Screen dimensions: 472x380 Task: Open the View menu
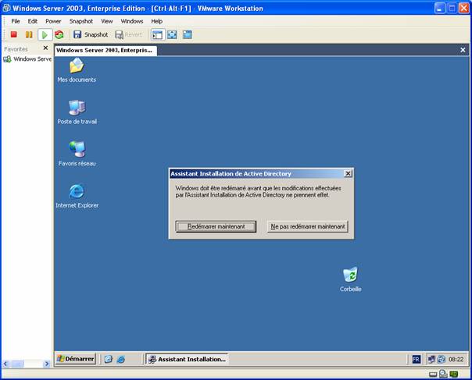106,21
